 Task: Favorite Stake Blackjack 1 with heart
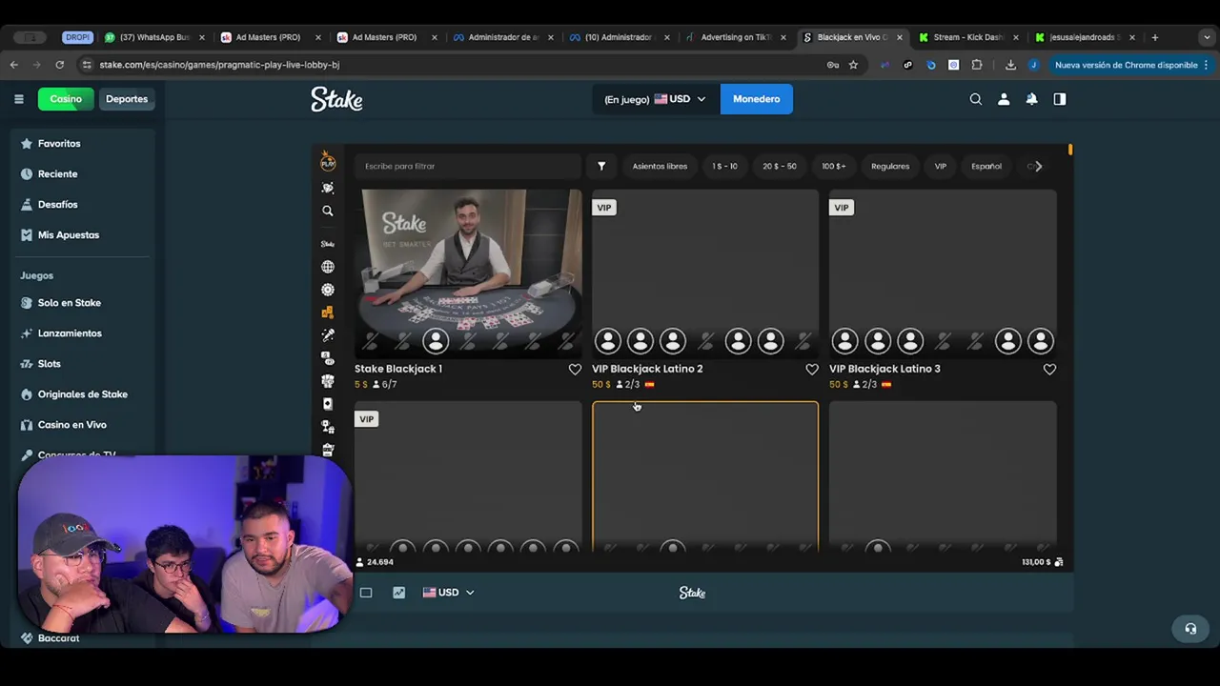[x=575, y=369]
